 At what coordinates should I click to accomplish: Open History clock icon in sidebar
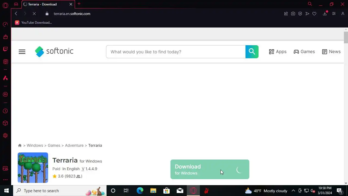click(x=5, y=111)
